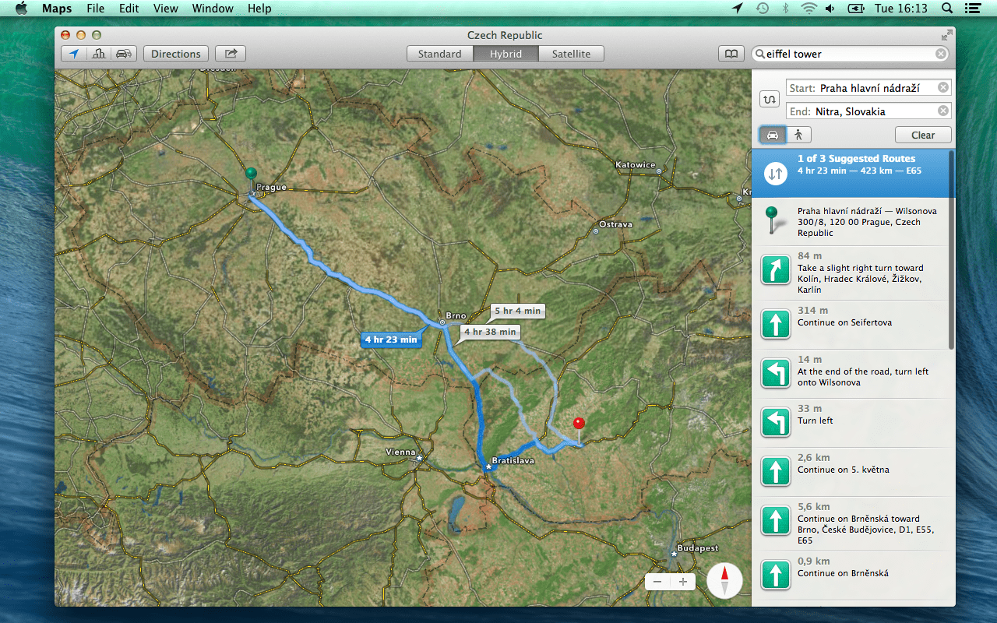Click the Clear directions button
This screenshot has width=997, height=623.
pos(923,135)
